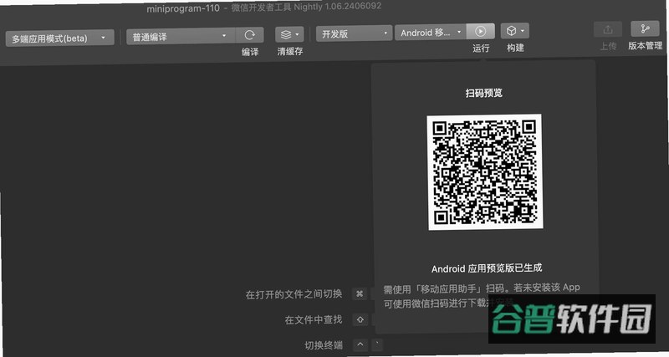The height and width of the screenshot is (357, 669).
Task: Click the 扫码预览 heading
Action: (x=484, y=93)
